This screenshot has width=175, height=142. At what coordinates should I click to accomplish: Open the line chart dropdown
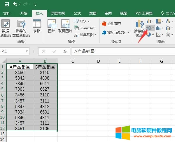pos(151,28)
